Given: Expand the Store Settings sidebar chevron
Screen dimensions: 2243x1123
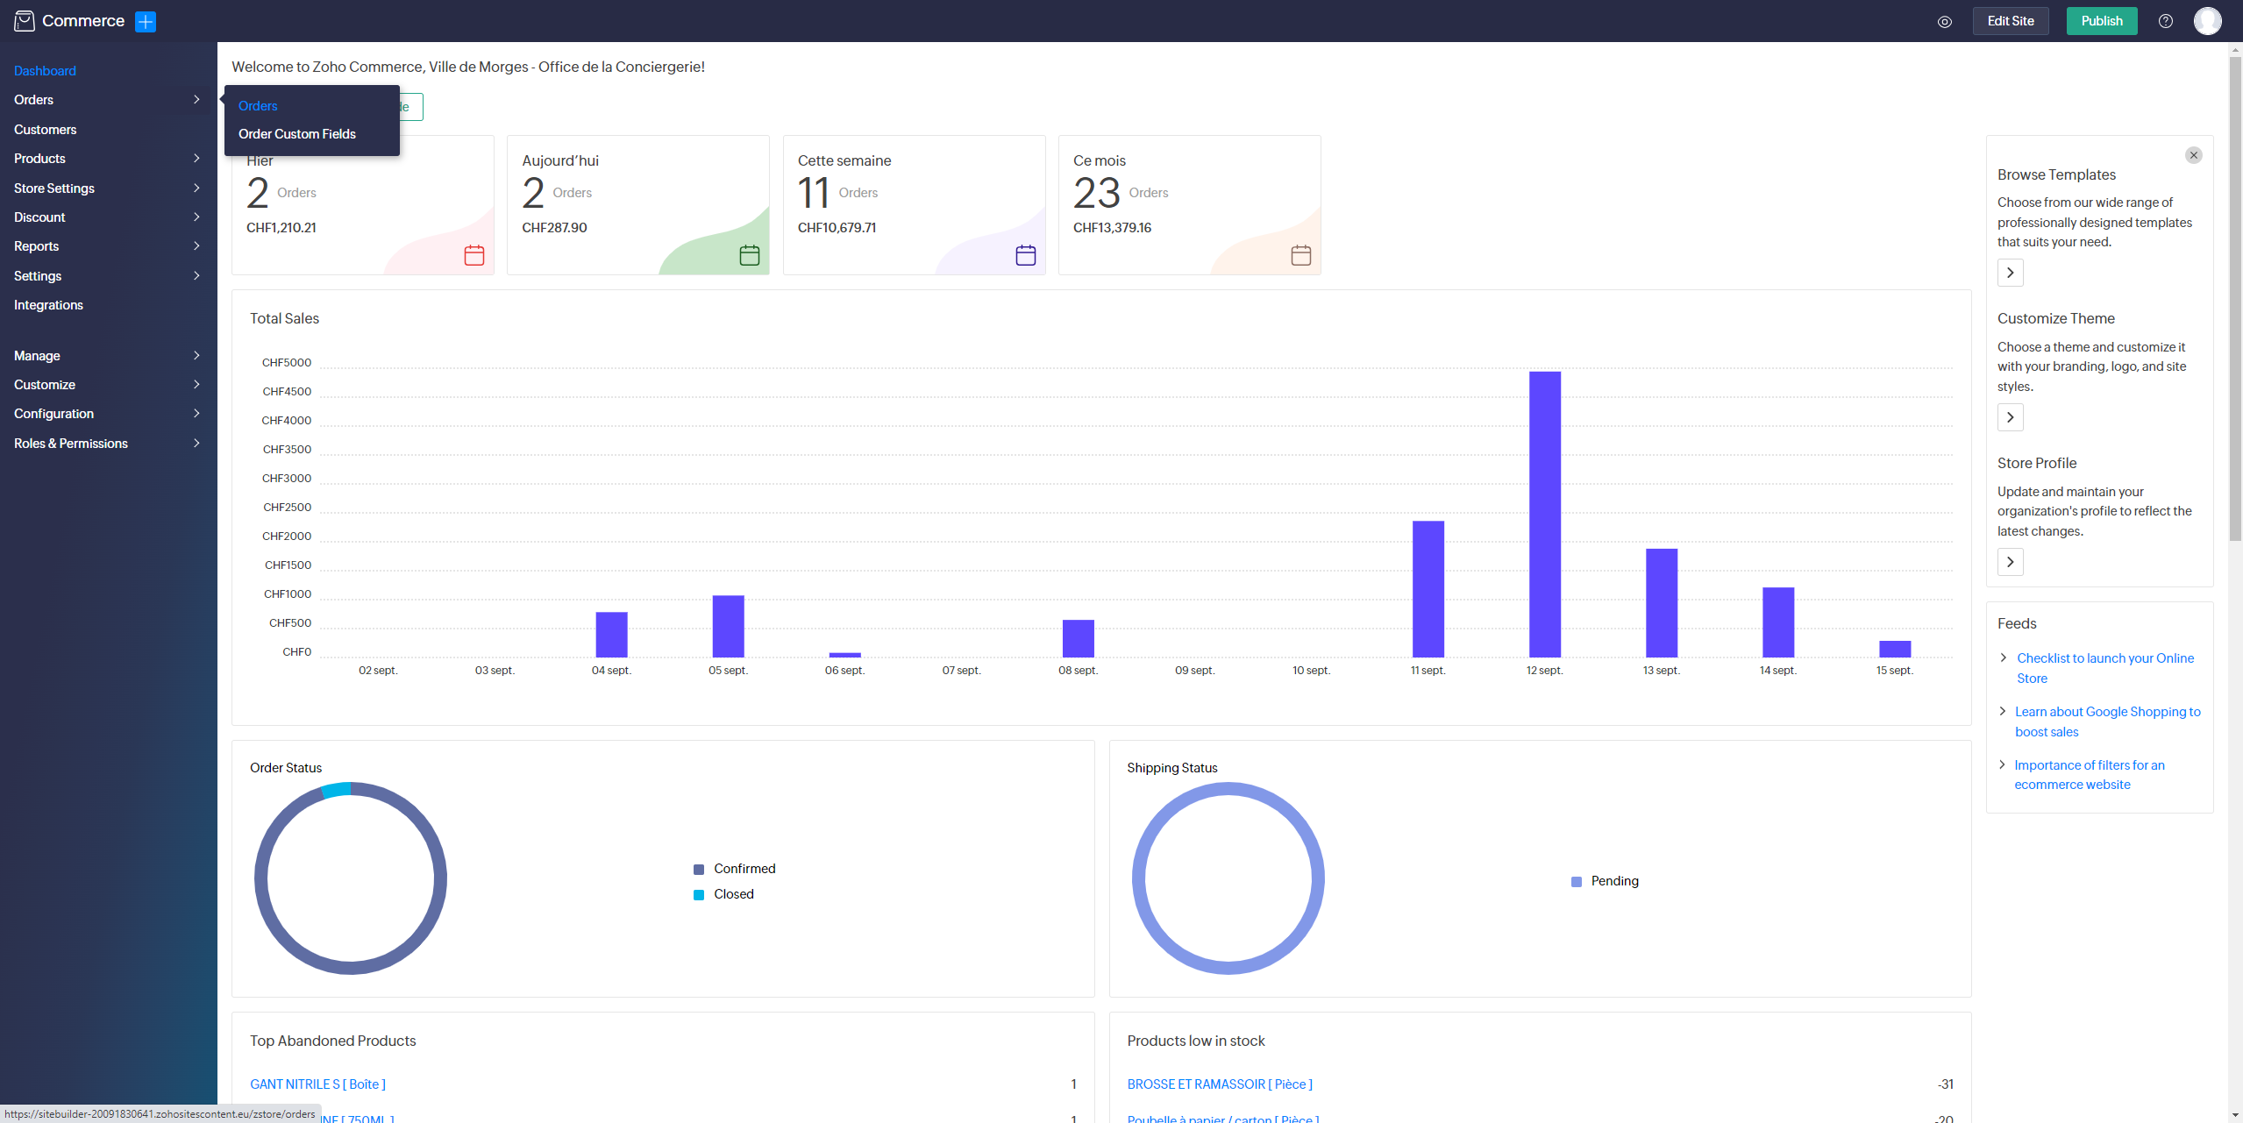Looking at the screenshot, I should point(196,188).
